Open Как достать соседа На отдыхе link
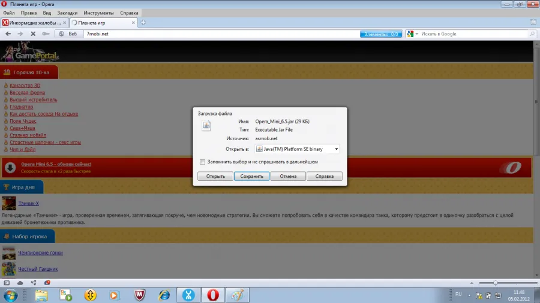540x303 pixels. coord(44,114)
